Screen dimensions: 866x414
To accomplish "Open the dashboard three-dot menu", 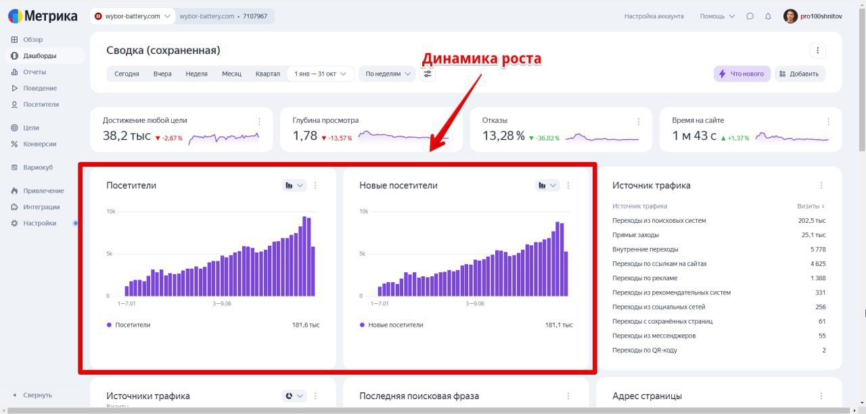I will coord(817,51).
